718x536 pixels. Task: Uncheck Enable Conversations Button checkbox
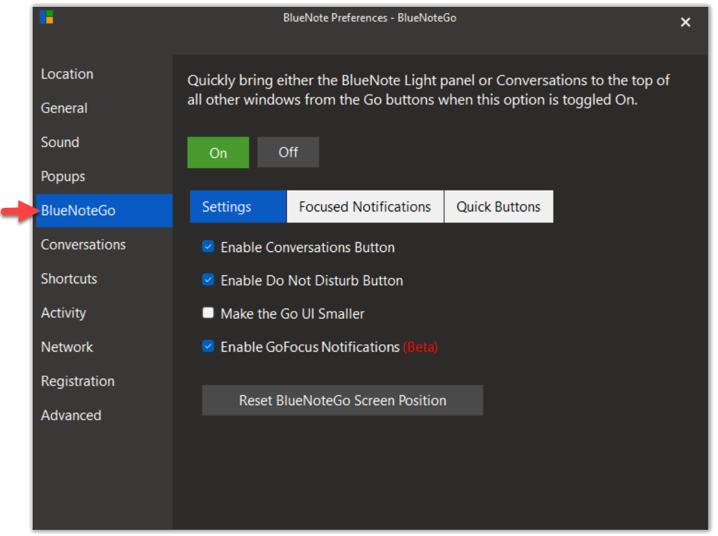[208, 246]
